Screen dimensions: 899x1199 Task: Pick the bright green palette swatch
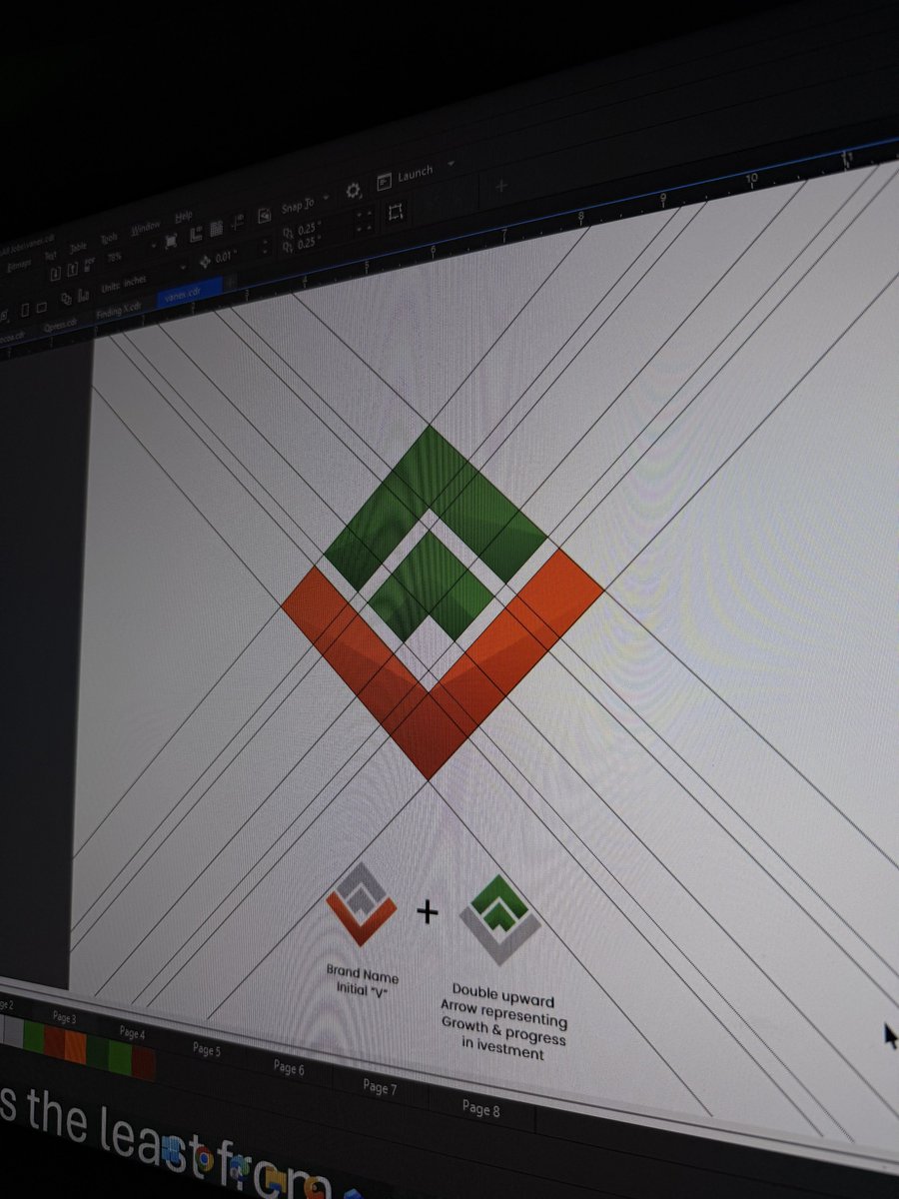120,1056
